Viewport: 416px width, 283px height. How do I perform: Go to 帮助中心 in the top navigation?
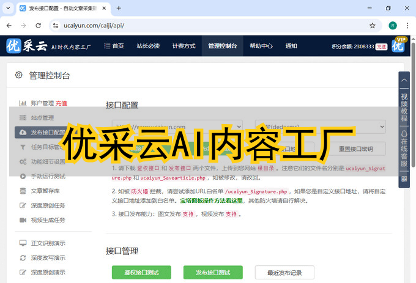261,46
